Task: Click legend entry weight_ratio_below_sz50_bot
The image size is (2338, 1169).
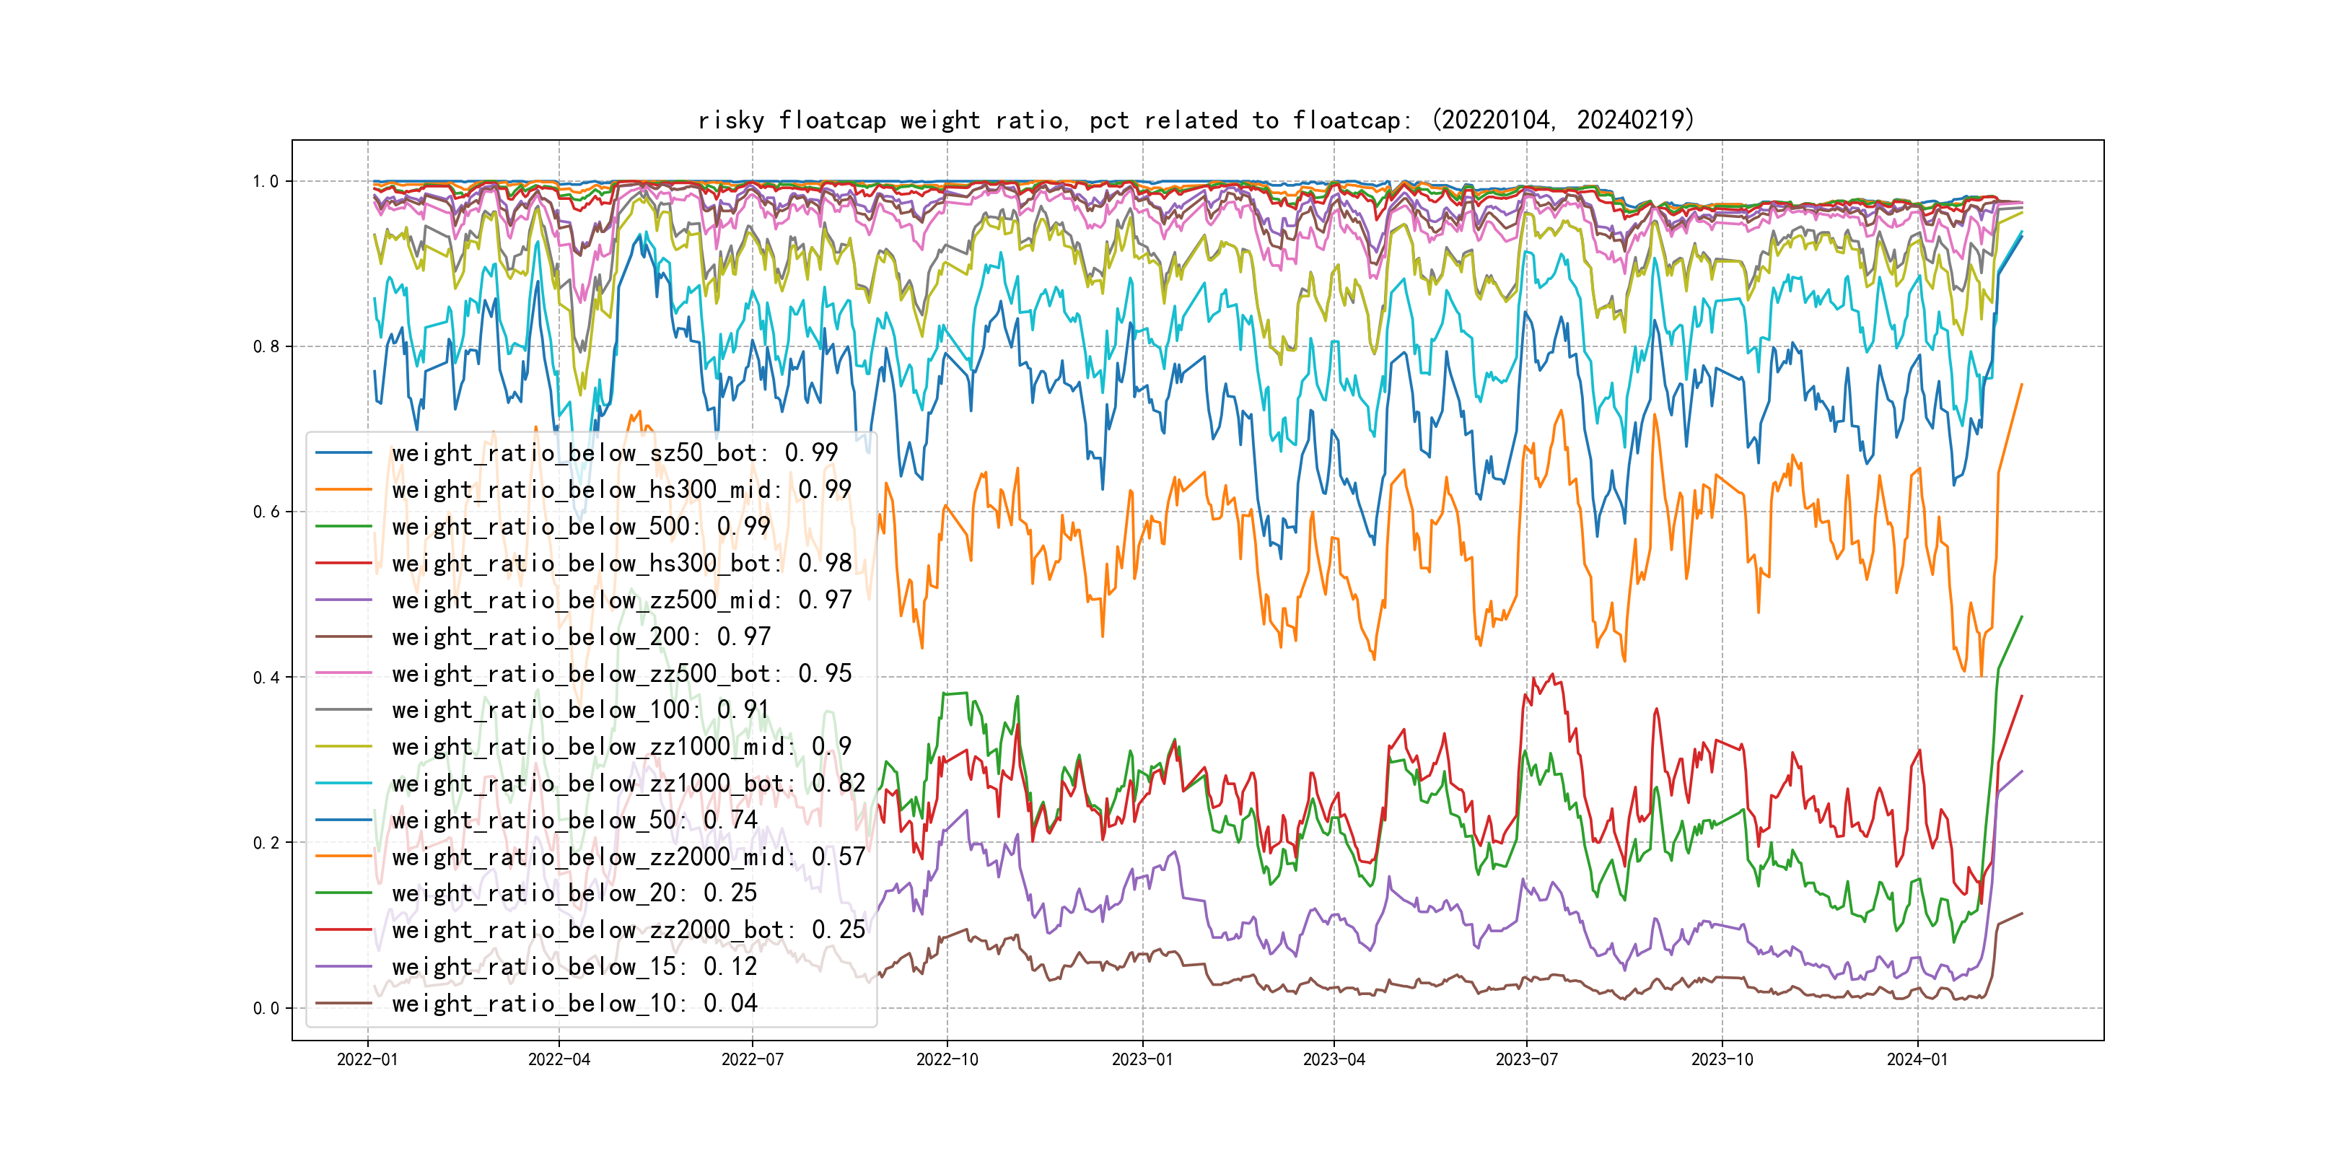Action: [x=615, y=453]
